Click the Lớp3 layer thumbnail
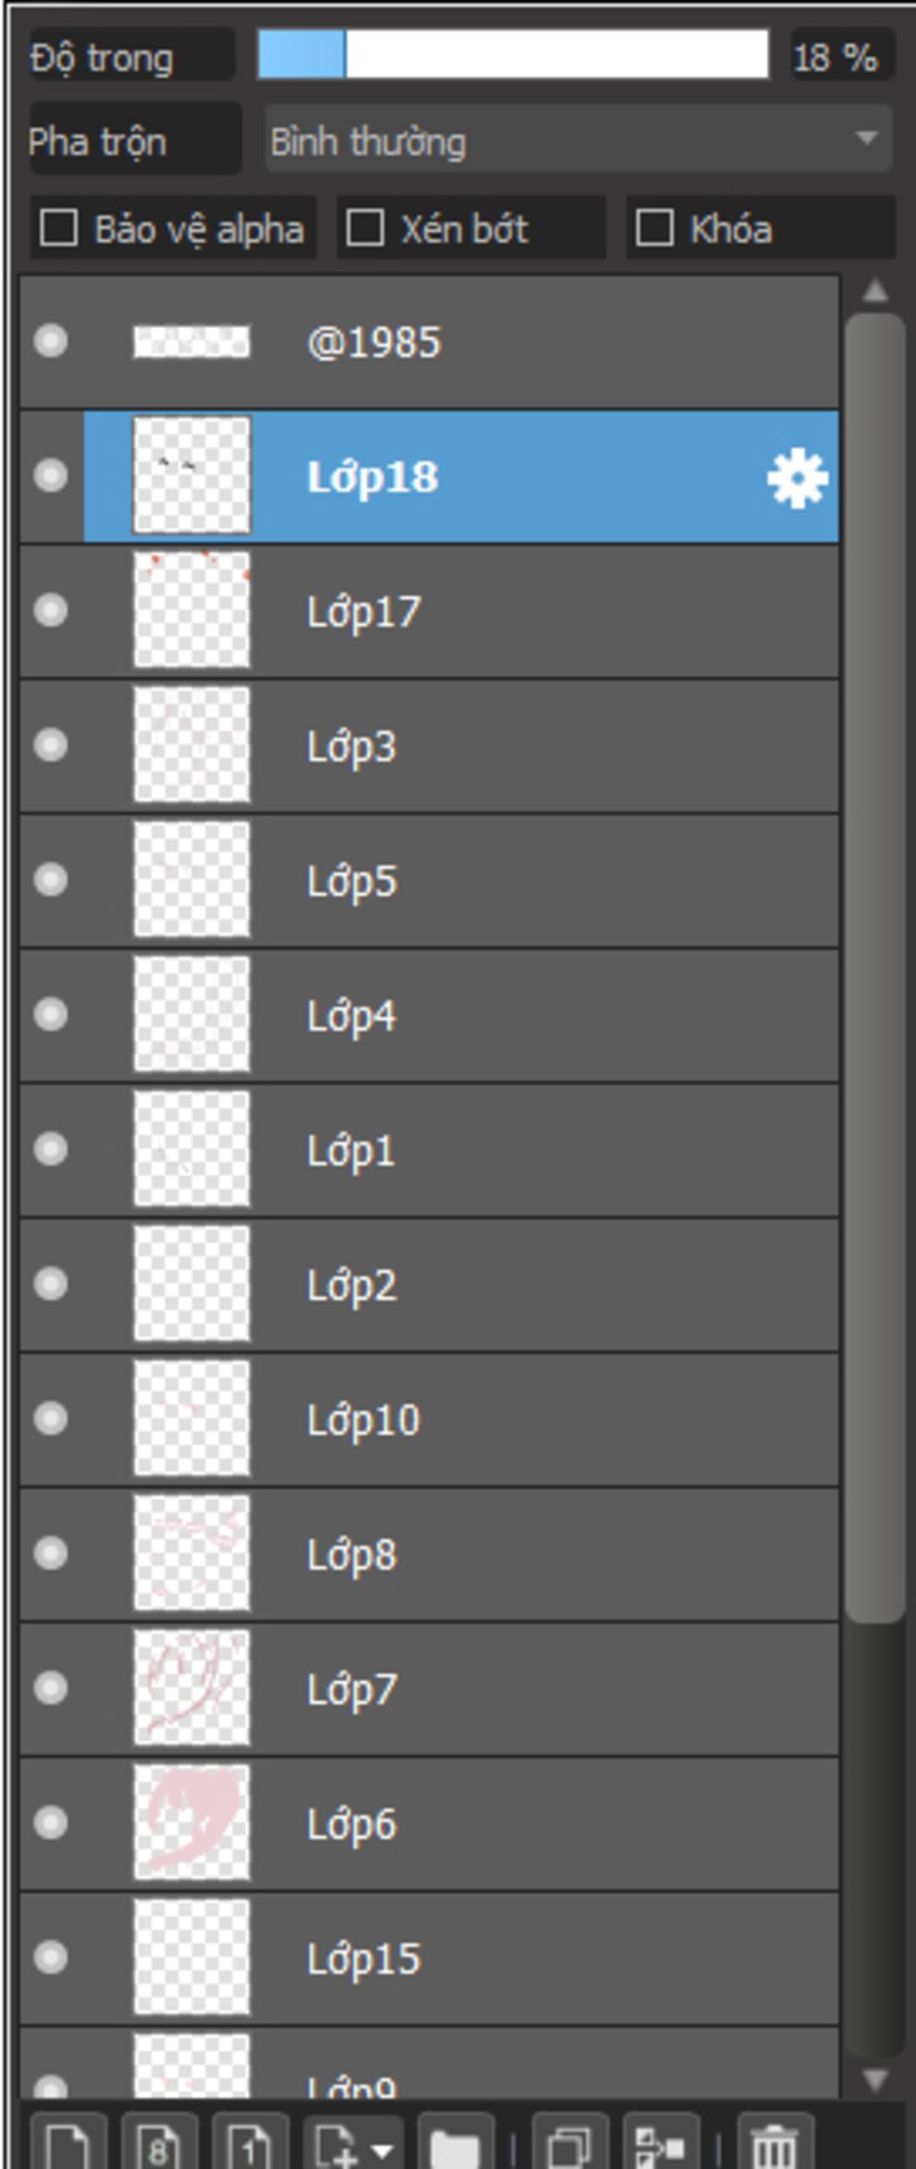 [x=191, y=744]
